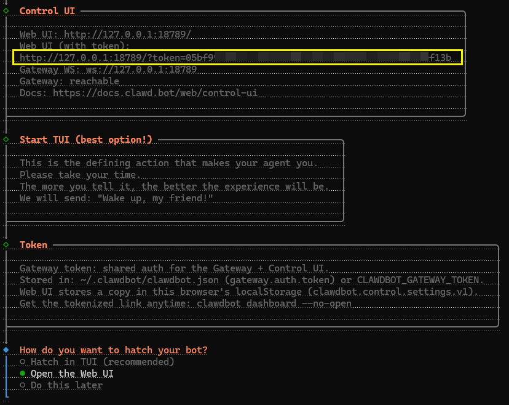Click the "Gateway: reachable" status line
This screenshot has width=509, height=405.
pos(69,81)
